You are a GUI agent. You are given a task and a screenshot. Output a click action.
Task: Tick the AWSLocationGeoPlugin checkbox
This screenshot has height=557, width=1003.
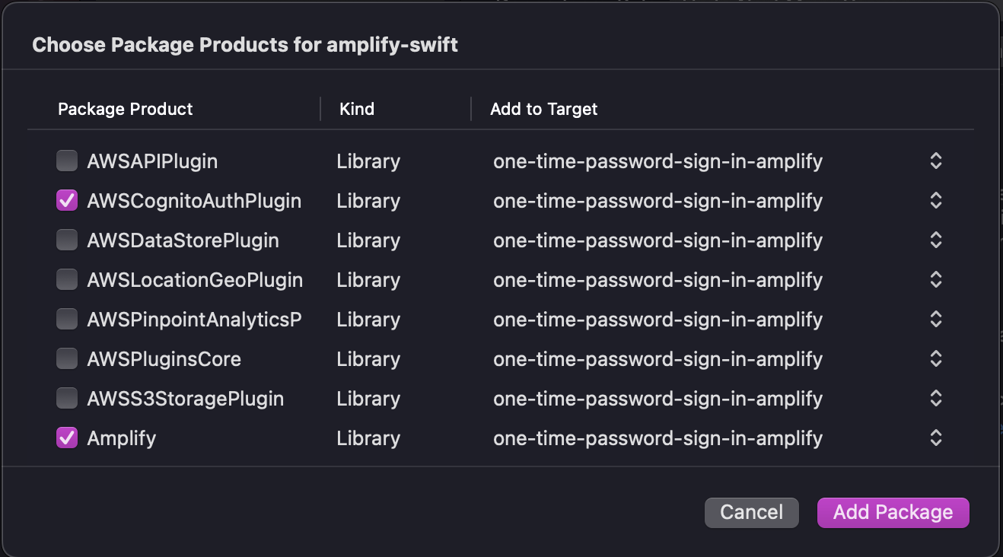[x=67, y=280]
